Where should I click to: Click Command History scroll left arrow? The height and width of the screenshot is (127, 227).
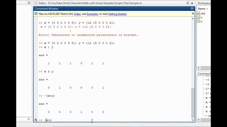[199, 120]
